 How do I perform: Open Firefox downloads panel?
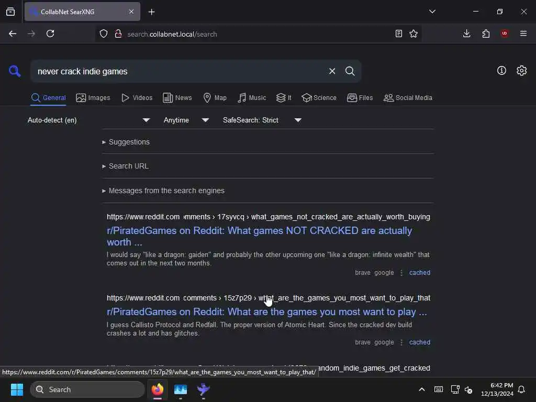tap(466, 33)
